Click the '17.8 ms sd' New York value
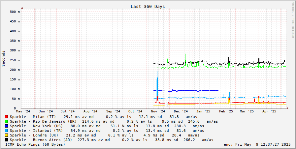This screenshot has height=149, width=296. click(x=157, y=126)
